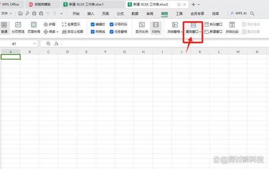Click the print icon in quick toolbar

point(34,13)
